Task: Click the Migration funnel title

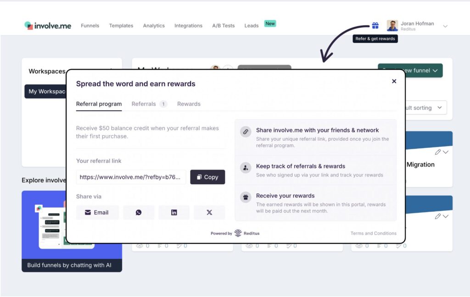Action: (x=420, y=165)
